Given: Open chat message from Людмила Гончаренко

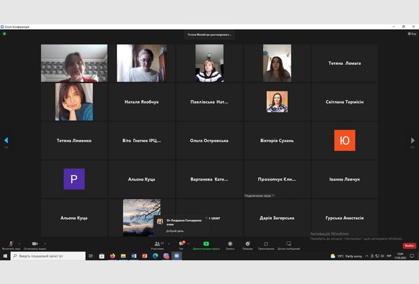Looking at the screenshot, I should click(179, 224).
